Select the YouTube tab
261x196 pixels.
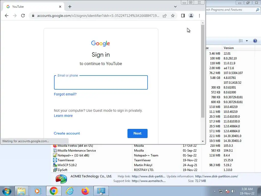(x=33, y=7)
